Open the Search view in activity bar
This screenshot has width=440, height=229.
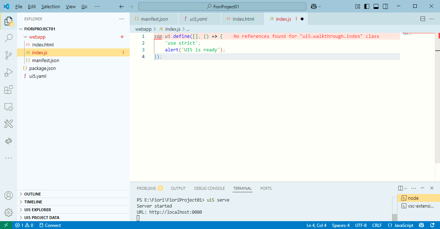[x=9, y=38]
